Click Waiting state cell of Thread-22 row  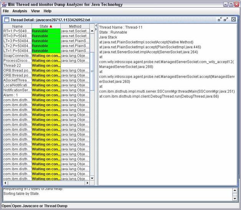point(46,65)
